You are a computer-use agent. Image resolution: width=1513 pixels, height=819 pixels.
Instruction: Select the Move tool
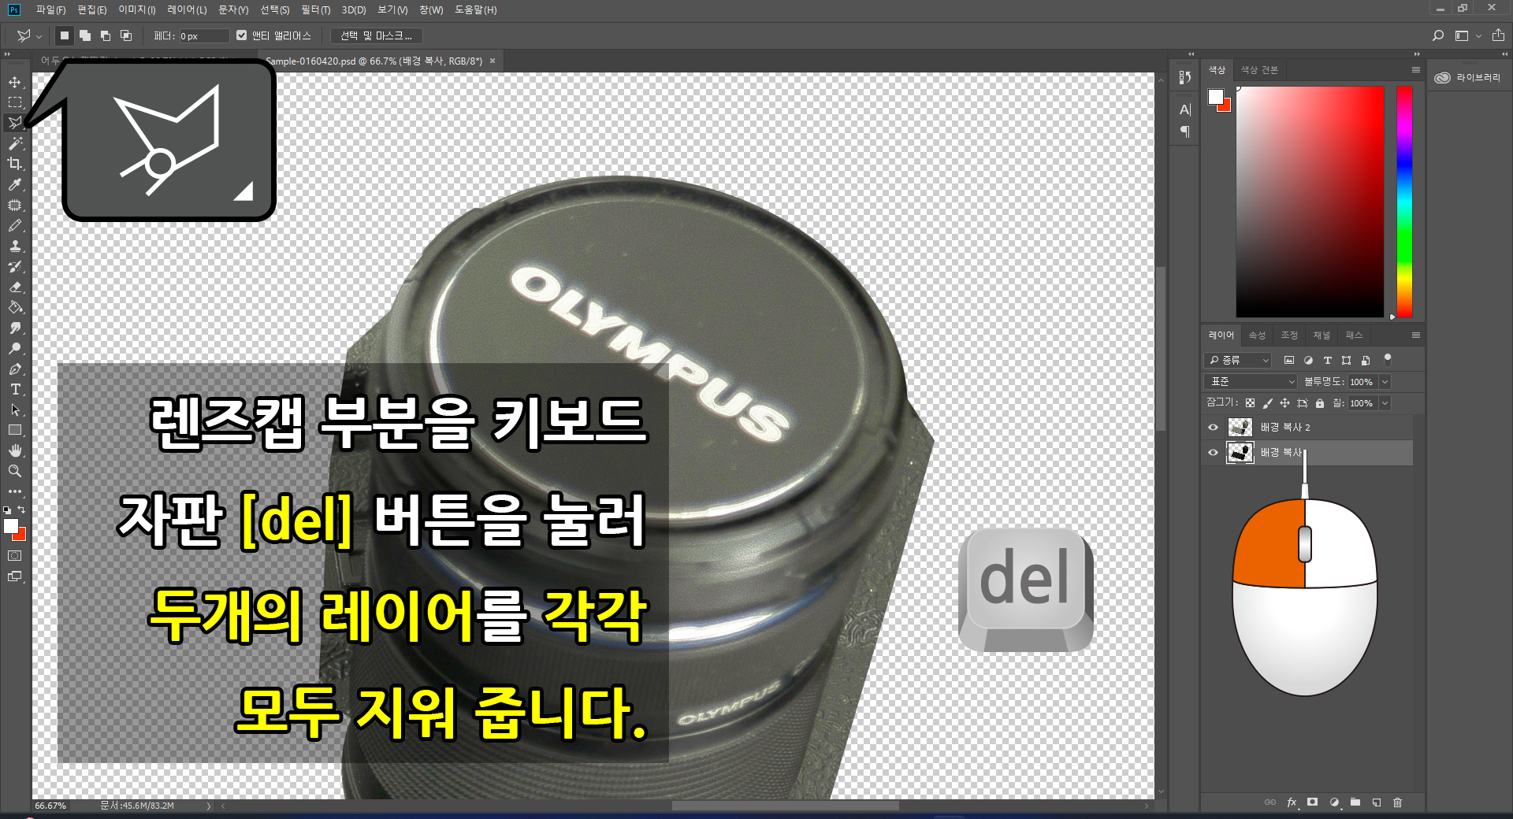15,82
